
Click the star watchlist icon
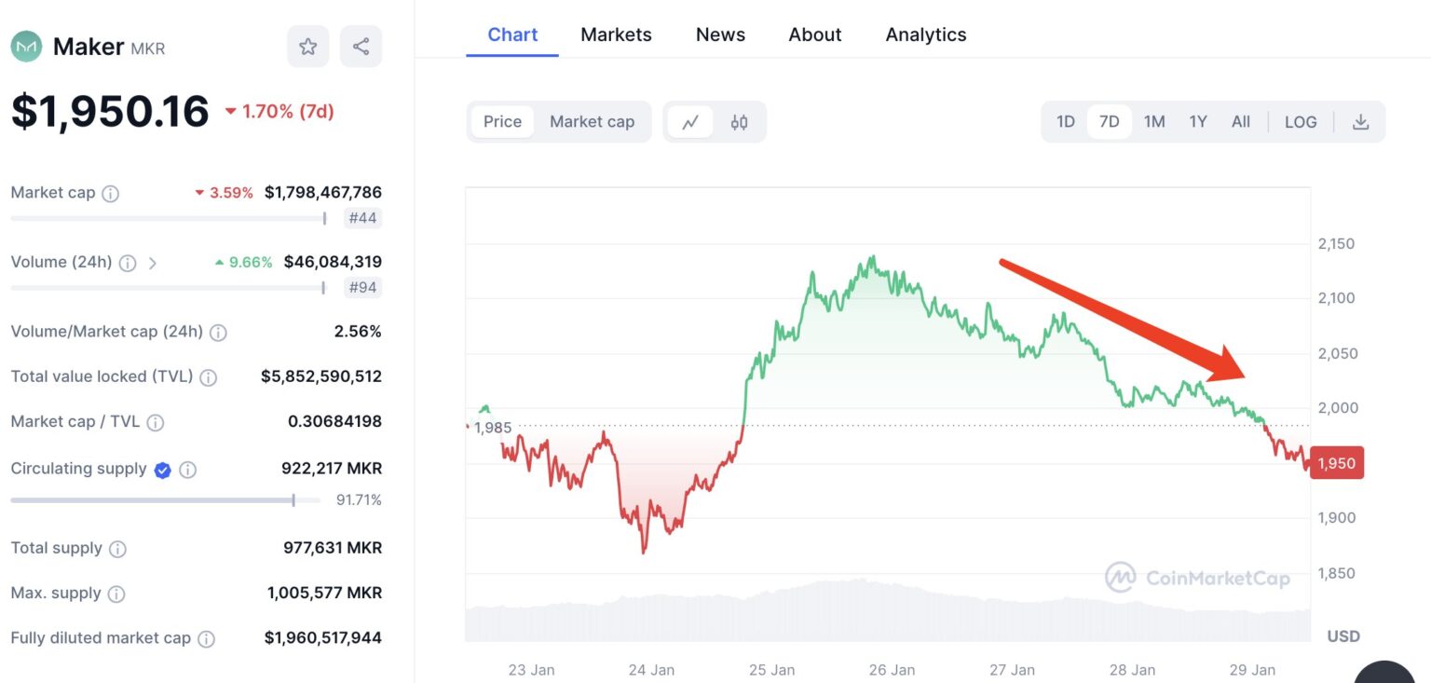(x=307, y=47)
